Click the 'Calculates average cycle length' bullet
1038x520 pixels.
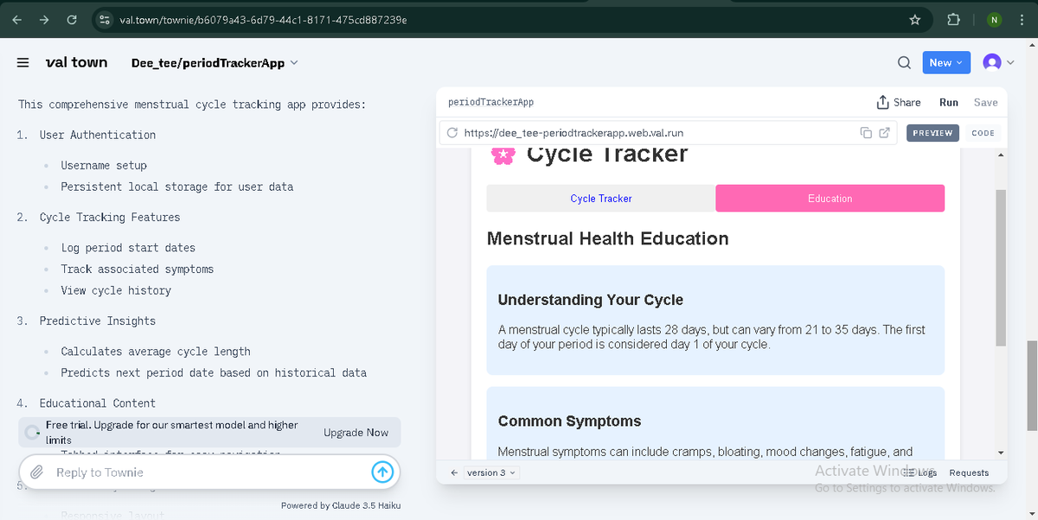coord(156,352)
